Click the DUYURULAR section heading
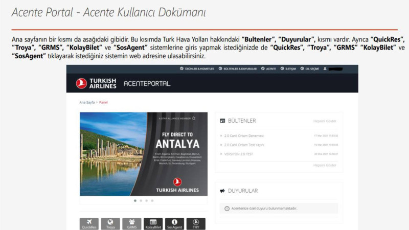The image size is (409, 230). [243, 191]
